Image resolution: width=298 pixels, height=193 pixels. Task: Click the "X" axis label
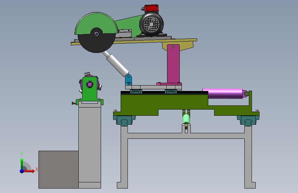click(x=37, y=169)
